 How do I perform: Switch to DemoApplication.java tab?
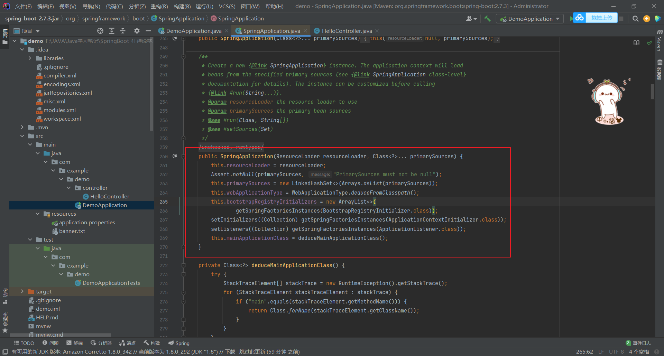193,31
